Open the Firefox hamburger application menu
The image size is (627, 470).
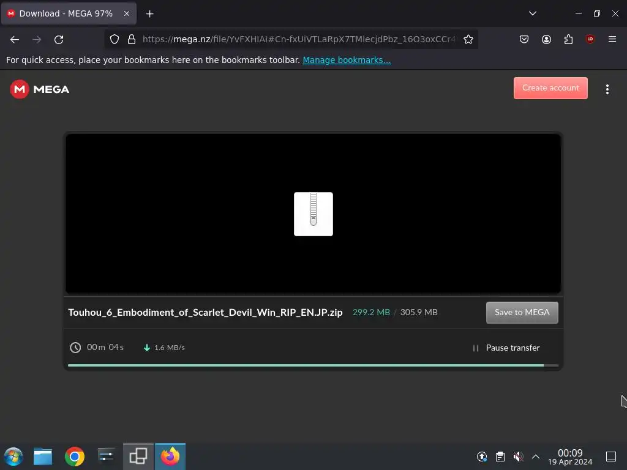[x=612, y=39]
